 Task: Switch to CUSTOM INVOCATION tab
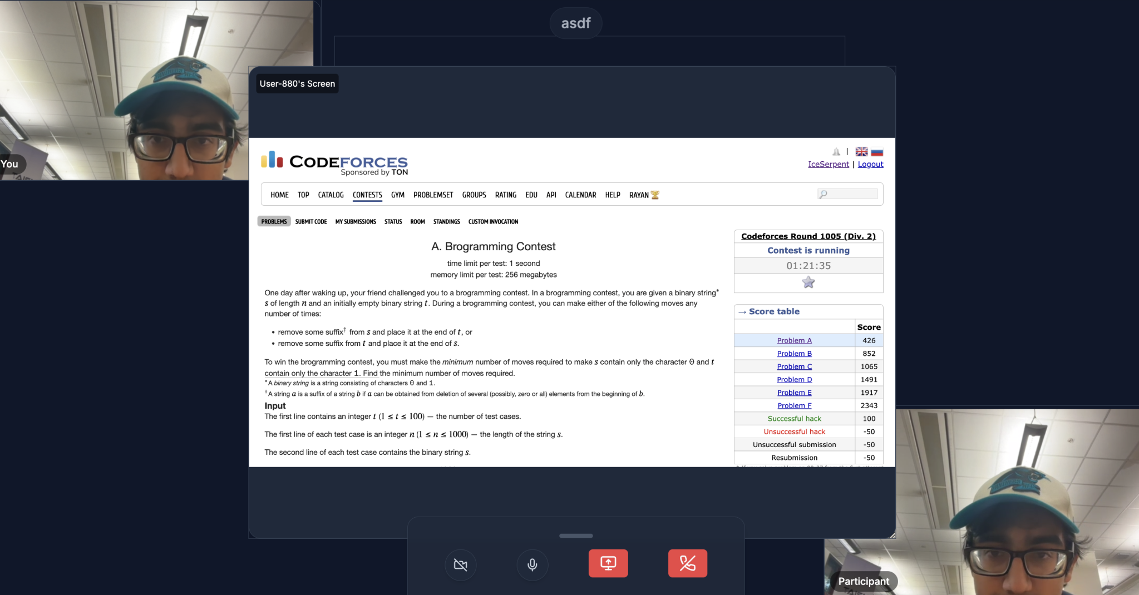pyautogui.click(x=493, y=221)
